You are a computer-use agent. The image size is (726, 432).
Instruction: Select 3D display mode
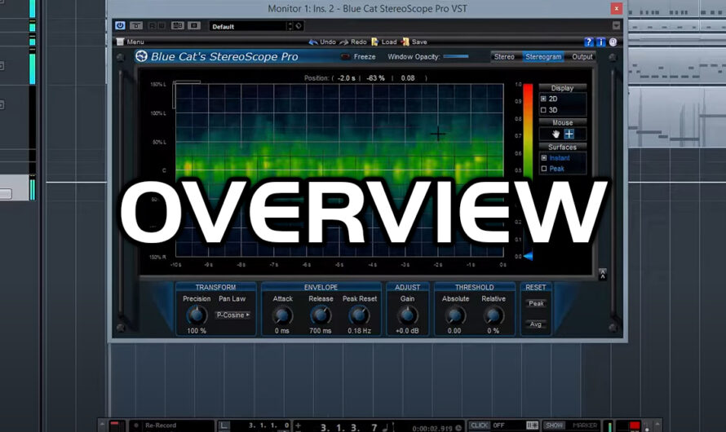tap(543, 110)
